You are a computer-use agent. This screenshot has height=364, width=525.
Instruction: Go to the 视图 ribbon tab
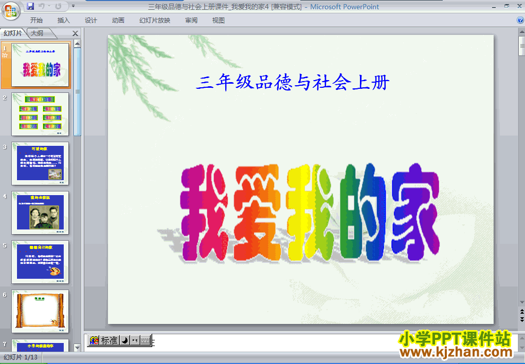219,21
